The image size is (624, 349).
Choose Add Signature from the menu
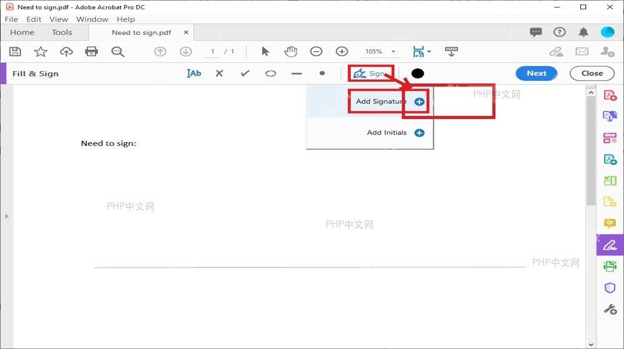[369, 102]
